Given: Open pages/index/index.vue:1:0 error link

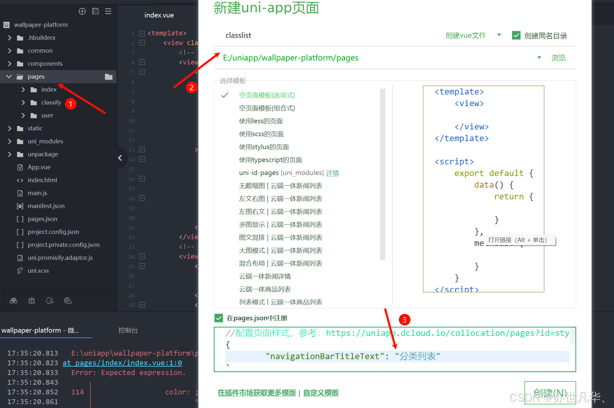Looking at the screenshot, I should (x=122, y=363).
